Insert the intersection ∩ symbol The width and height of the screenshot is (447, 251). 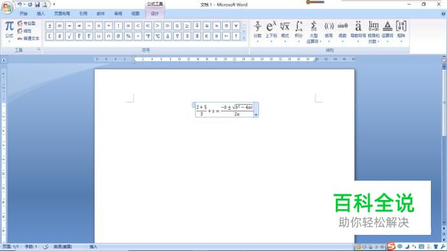coord(109,36)
